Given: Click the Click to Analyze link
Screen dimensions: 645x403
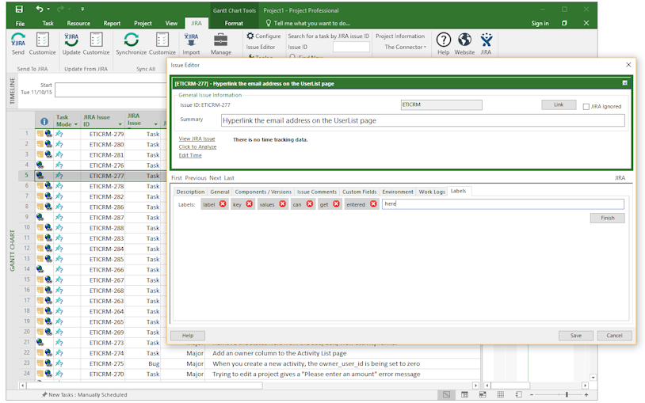Looking at the screenshot, I should point(197,146).
